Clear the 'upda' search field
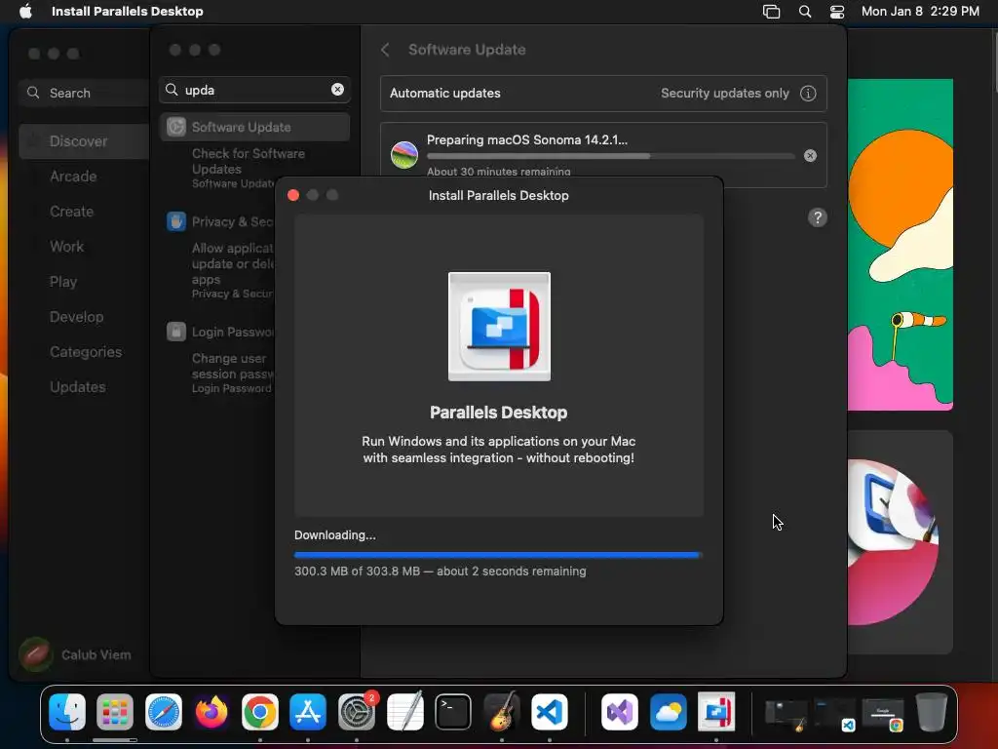 (337, 89)
